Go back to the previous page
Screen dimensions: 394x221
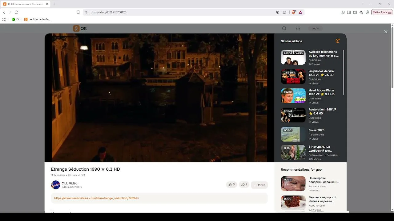[x=4, y=12]
